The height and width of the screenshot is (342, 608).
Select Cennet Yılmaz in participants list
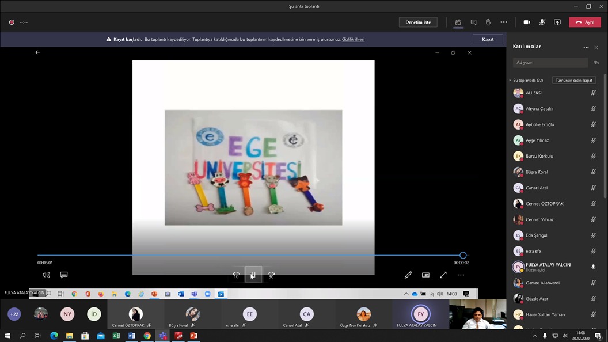555,219
